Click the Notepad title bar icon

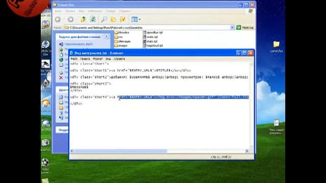pos(72,53)
